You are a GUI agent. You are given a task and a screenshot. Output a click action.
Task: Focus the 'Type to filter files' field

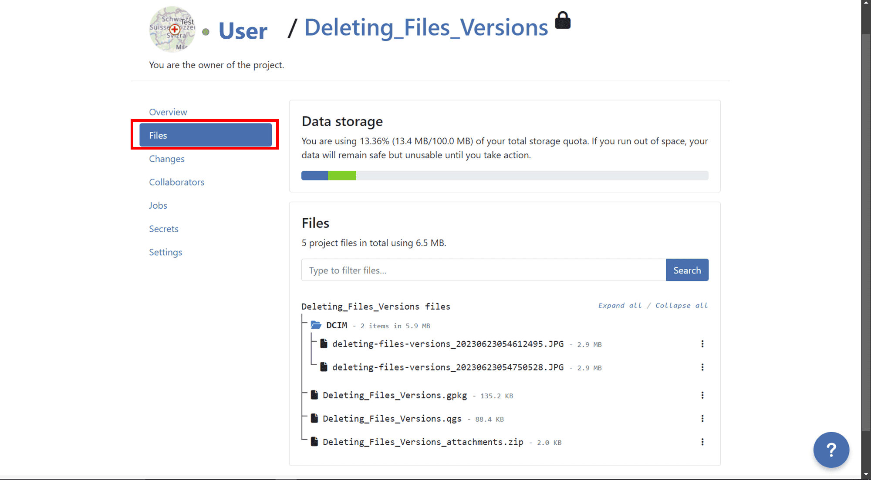[483, 270]
